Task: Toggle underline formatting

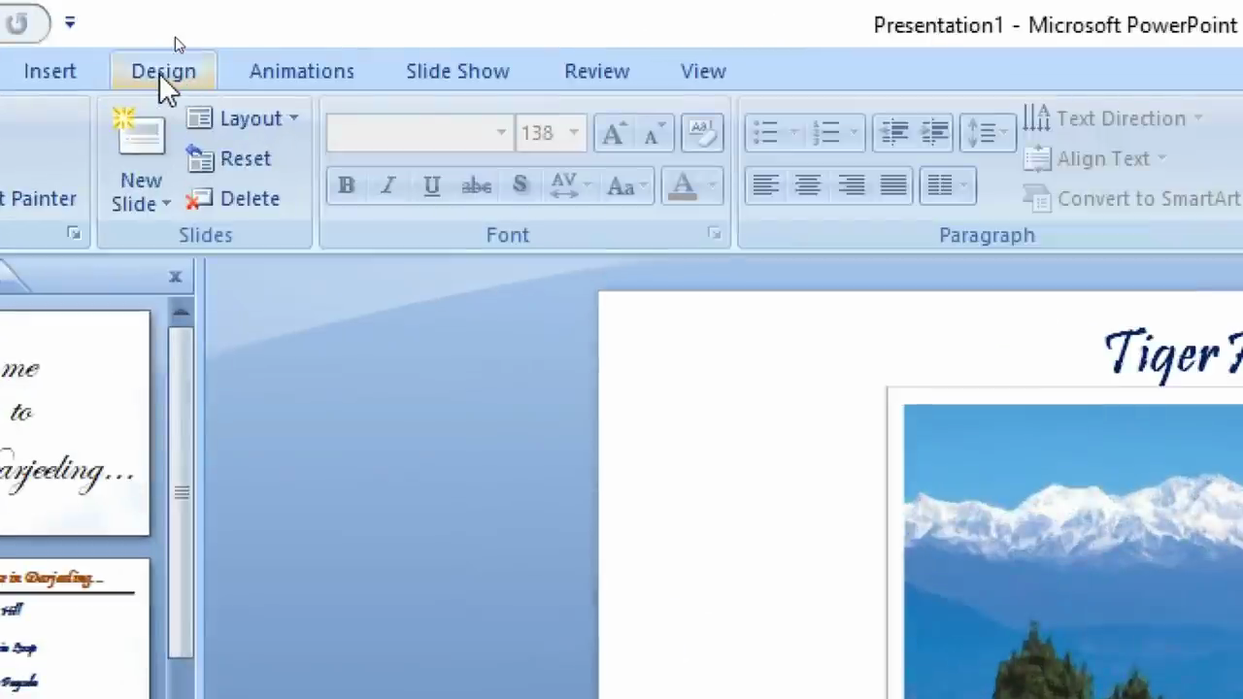Action: point(431,185)
